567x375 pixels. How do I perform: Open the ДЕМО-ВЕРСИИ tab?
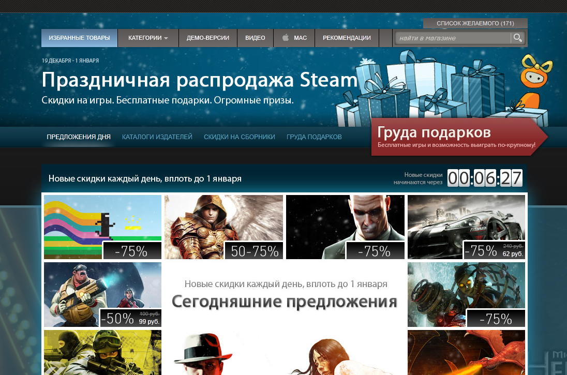click(208, 38)
